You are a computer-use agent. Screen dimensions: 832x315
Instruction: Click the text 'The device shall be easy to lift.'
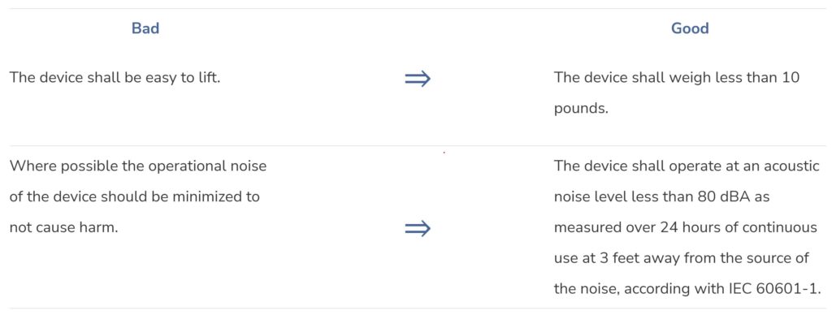point(115,78)
